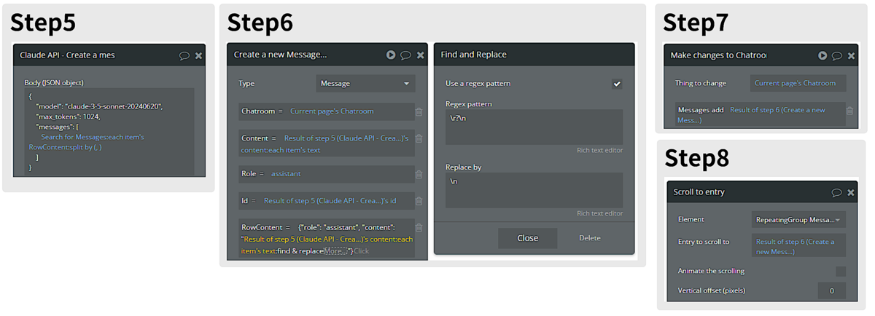Screen dimensions: 875x316
Task: Delete the Role field via trash icon
Action: click(x=419, y=174)
